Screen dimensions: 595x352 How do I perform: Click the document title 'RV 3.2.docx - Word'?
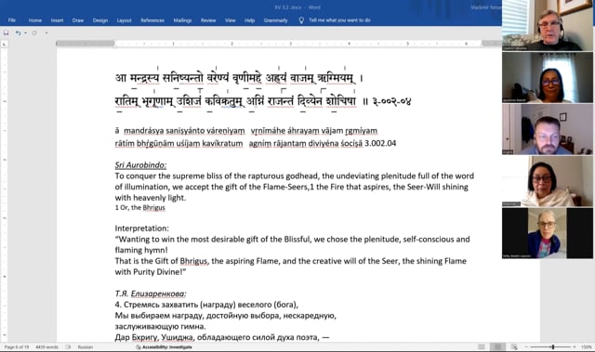click(297, 7)
